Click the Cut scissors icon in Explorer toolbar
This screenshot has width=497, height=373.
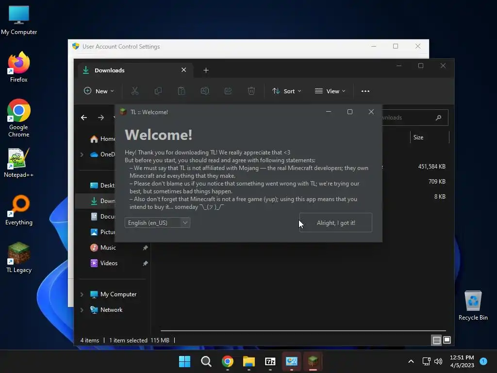tap(135, 91)
